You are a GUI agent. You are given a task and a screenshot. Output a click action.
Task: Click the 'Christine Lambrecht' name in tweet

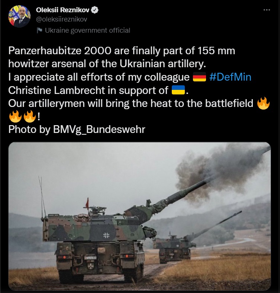(x=57, y=90)
